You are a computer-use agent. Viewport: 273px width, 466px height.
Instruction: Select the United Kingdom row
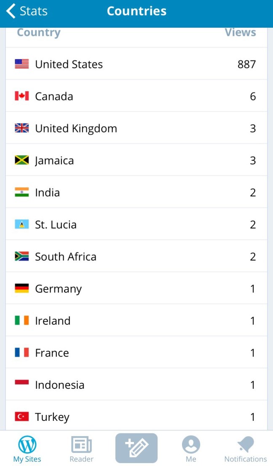pyautogui.click(x=136, y=128)
